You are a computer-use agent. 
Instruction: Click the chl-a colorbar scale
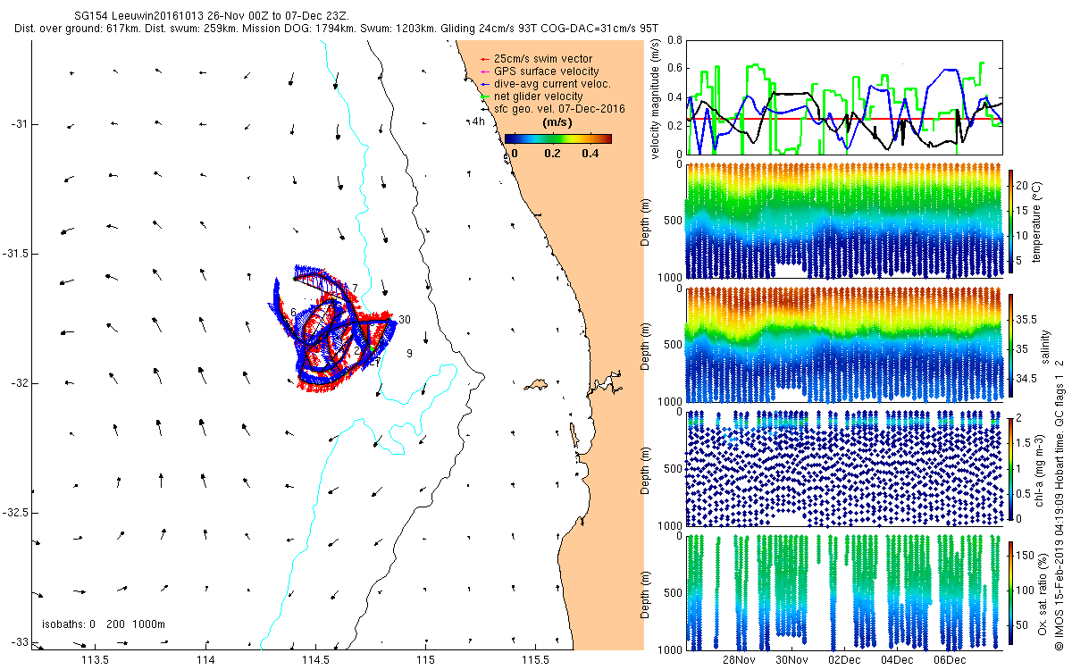click(1012, 467)
